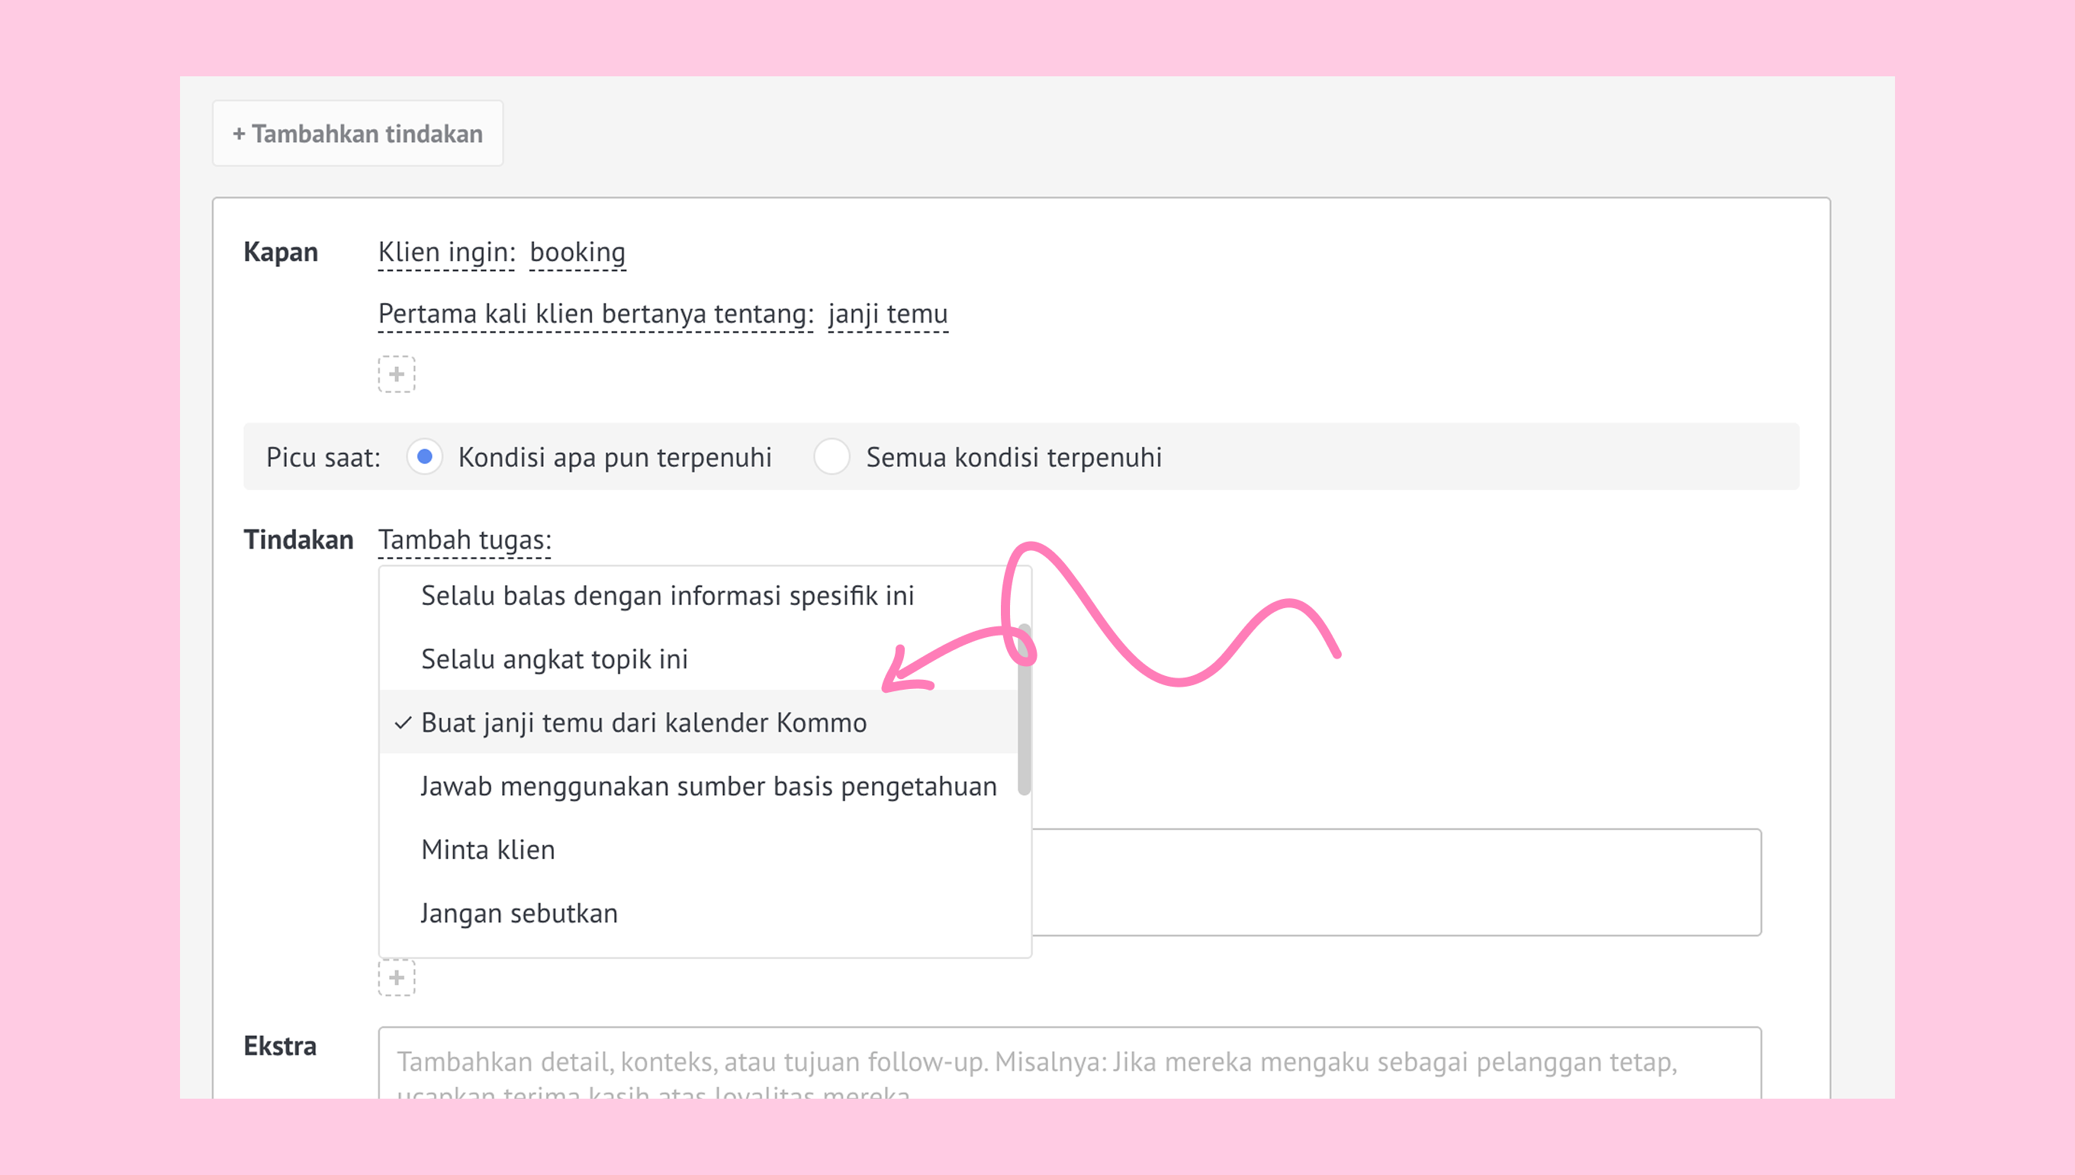Viewport: 2075px width, 1175px height.
Task: Click the checkmark beside 'Buat janji temu'
Action: 403,723
